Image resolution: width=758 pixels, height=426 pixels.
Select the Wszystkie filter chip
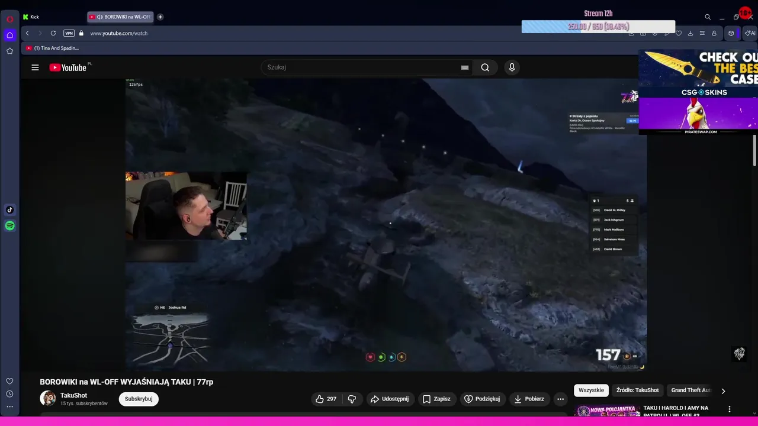[x=591, y=390]
